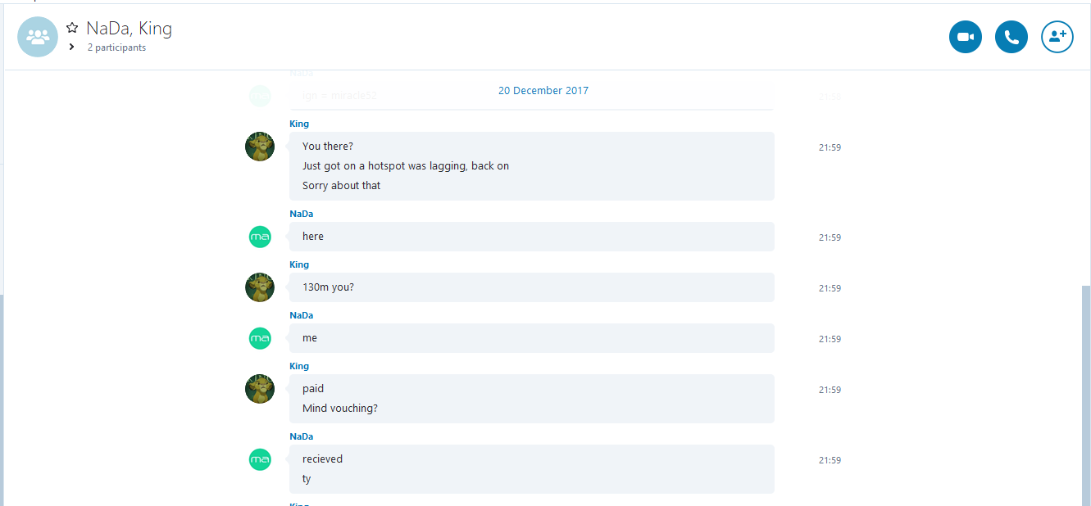Click the 20 December 2017 date header
This screenshot has height=506, width=1091.
(x=543, y=91)
